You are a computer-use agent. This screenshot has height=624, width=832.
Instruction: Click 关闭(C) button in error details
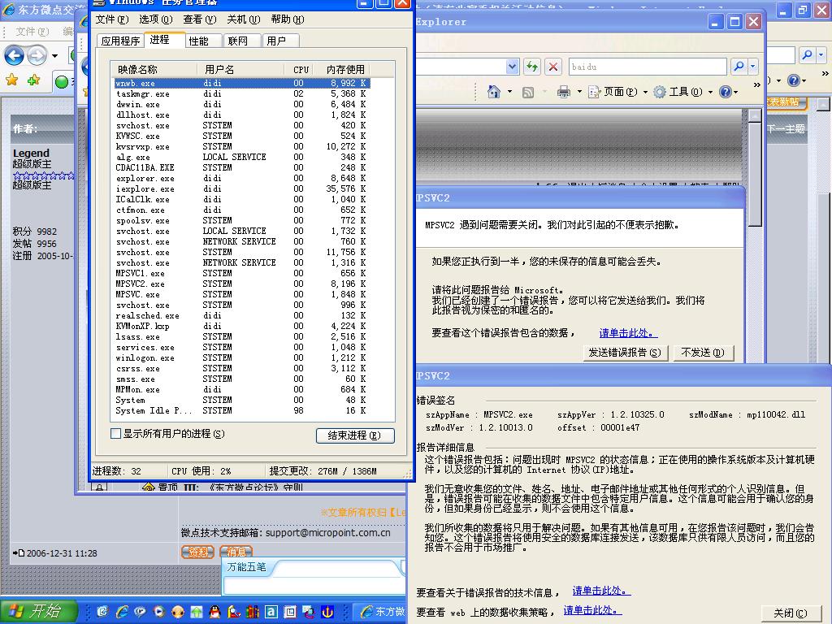[x=791, y=613]
